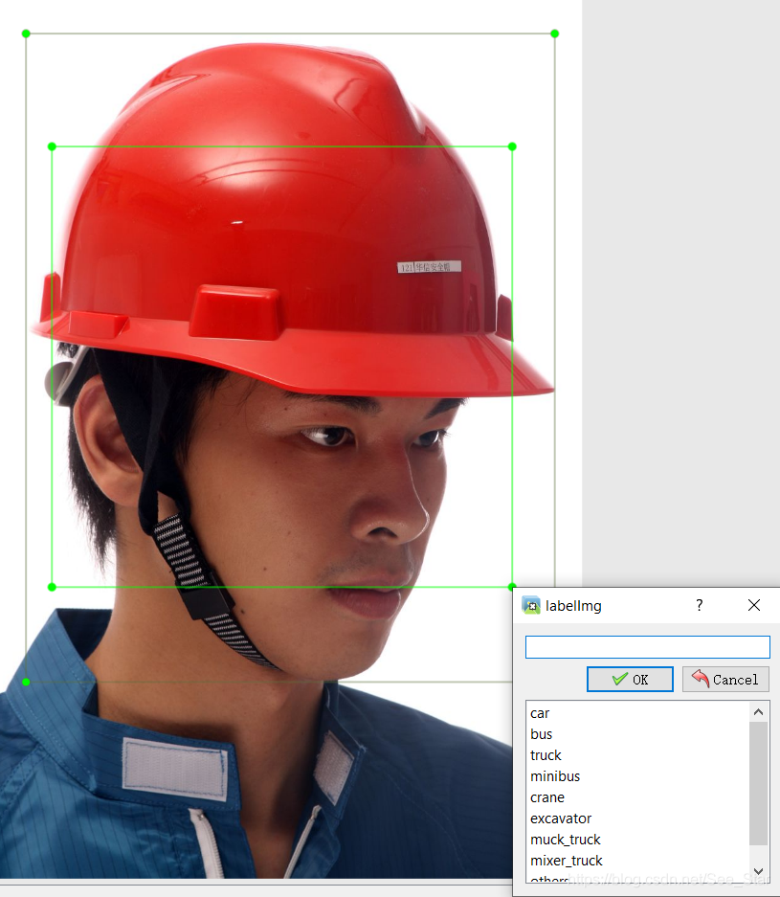Click bottom-right vertex of inner bounding box
The height and width of the screenshot is (897, 780).
[512, 587]
